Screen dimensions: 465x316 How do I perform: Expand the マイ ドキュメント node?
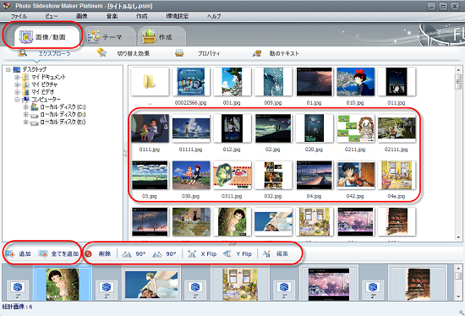pos(17,77)
